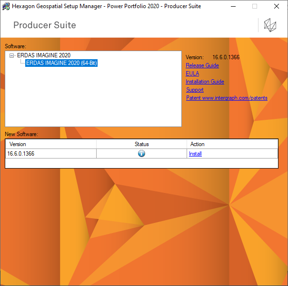
Task: Select ERDAS IMAGINE 2020 (64-Bit) tree item
Action: point(61,63)
